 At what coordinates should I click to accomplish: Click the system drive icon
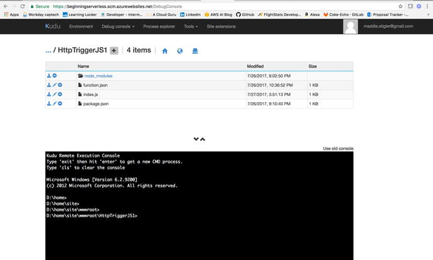tap(195, 51)
